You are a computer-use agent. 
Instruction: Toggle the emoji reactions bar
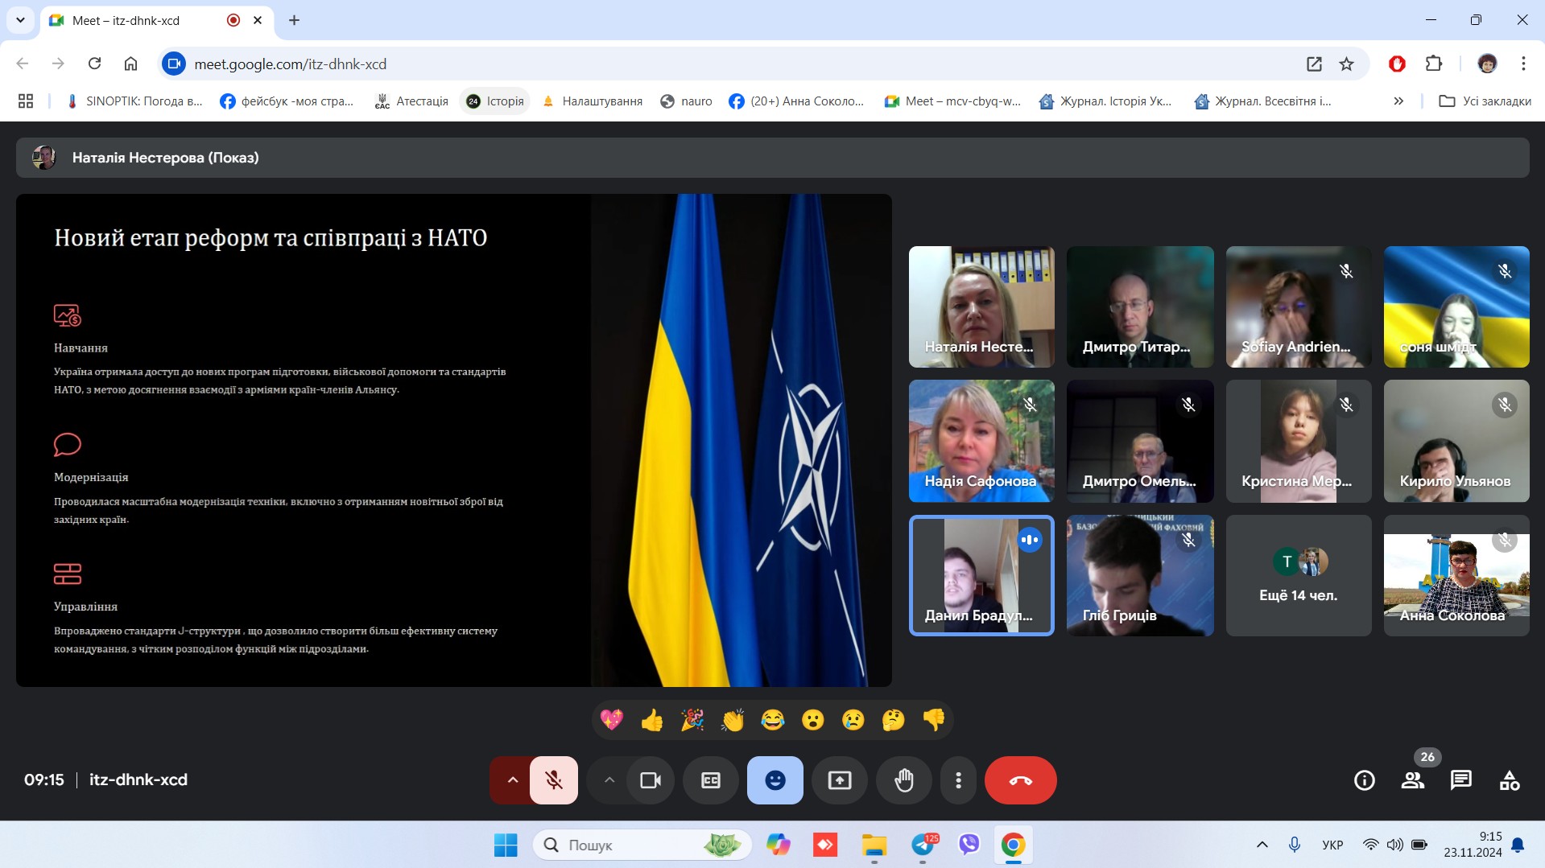(x=775, y=780)
